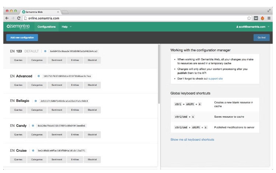Select the Bellagio configuration ID field
The image size is (276, 173).
(64, 101)
